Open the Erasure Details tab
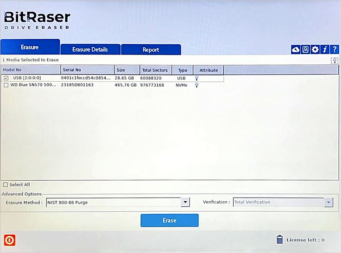Image resolution: width=341 pixels, height=253 pixels. coord(90,50)
